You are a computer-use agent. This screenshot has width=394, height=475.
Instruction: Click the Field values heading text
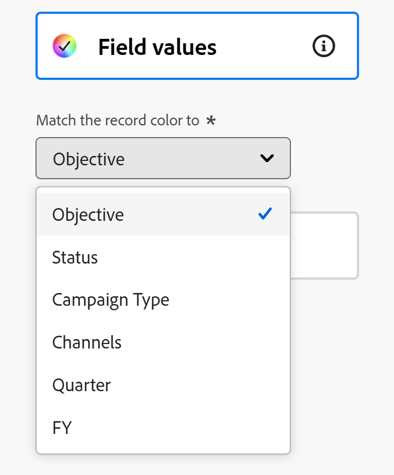click(x=157, y=47)
